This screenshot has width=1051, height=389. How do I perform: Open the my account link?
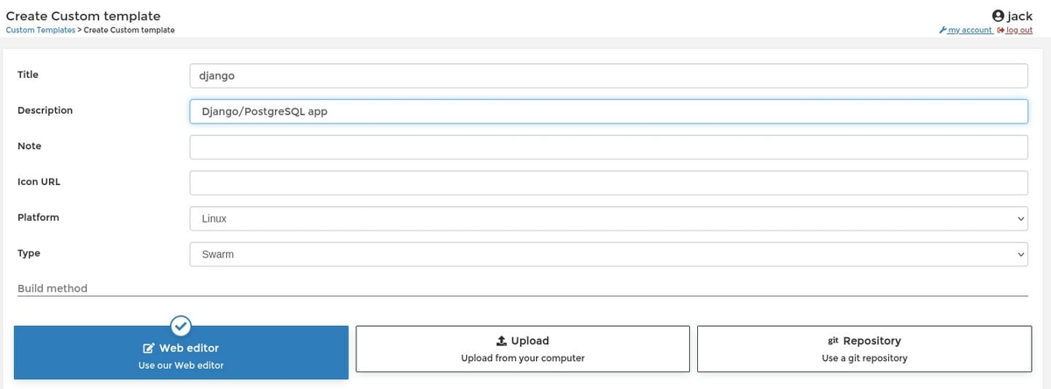tap(970, 30)
